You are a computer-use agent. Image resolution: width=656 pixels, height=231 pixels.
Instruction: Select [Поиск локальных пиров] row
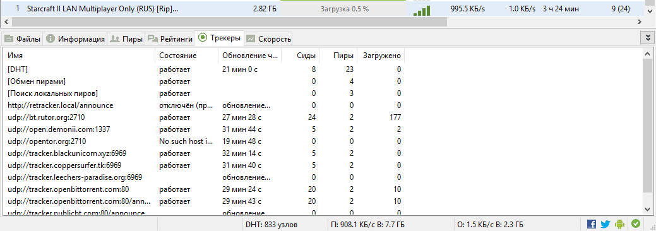click(204, 93)
